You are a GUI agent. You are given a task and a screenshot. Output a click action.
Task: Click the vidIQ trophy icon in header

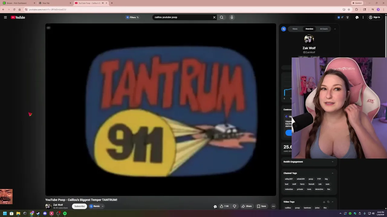347,17
